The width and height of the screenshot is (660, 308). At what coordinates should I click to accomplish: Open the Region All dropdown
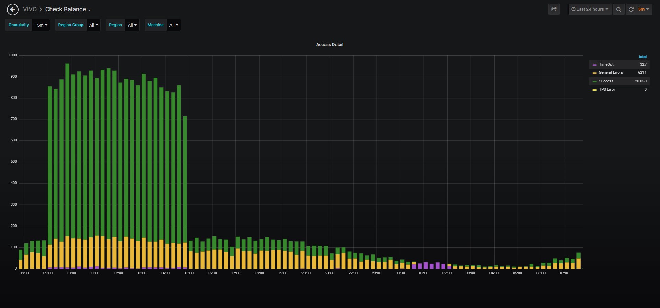132,25
